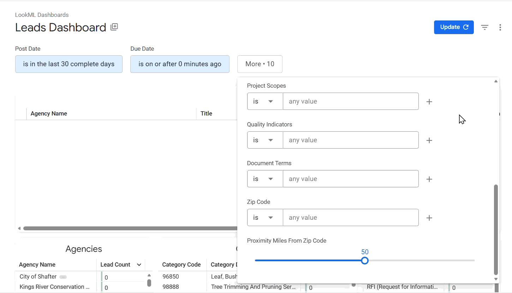Image resolution: width=512 pixels, height=293 pixels.
Task: Add another Zip Code filter row
Action: 429,218
